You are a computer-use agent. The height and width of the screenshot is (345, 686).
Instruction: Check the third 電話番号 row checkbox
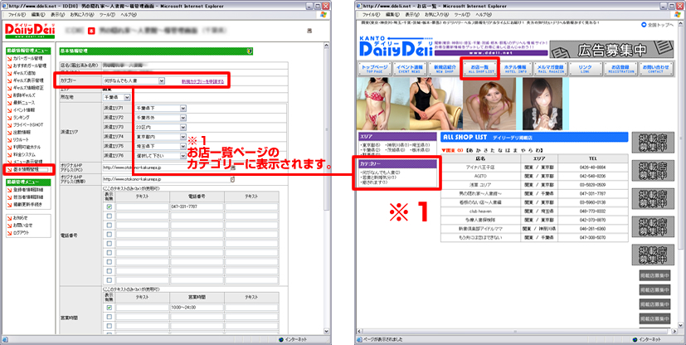pos(109,225)
